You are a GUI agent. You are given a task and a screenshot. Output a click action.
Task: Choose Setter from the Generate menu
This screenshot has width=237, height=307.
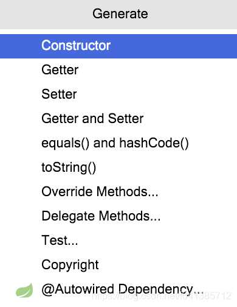(118, 94)
